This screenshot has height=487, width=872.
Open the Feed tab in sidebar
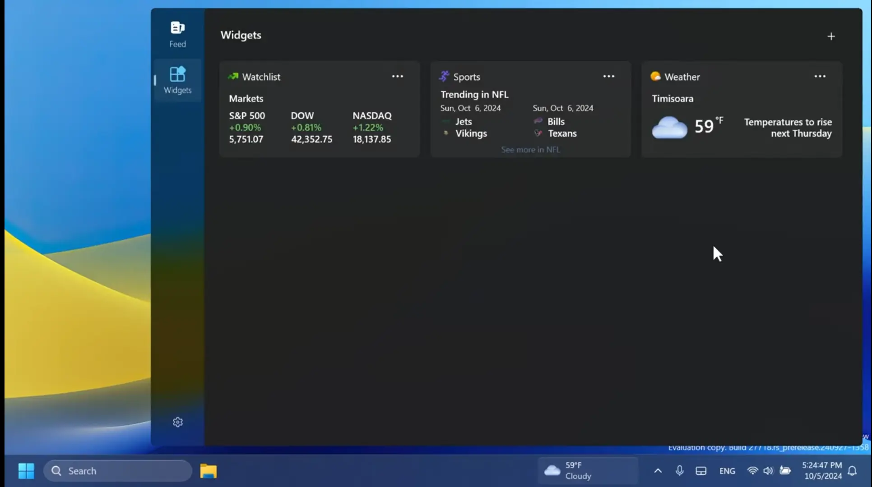coord(177,34)
